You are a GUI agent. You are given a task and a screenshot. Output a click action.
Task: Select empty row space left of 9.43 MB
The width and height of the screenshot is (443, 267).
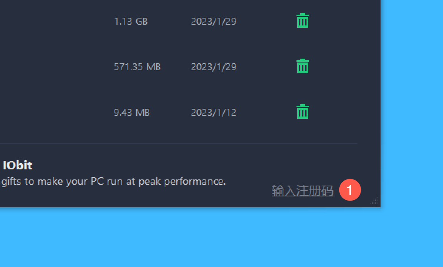click(x=55, y=112)
